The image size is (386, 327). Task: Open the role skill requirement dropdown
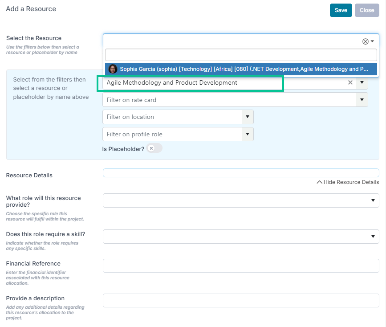coord(241,237)
